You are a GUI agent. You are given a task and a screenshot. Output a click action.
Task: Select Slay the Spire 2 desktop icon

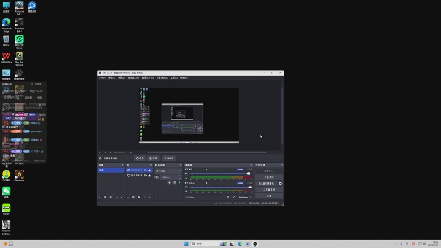(x=19, y=59)
